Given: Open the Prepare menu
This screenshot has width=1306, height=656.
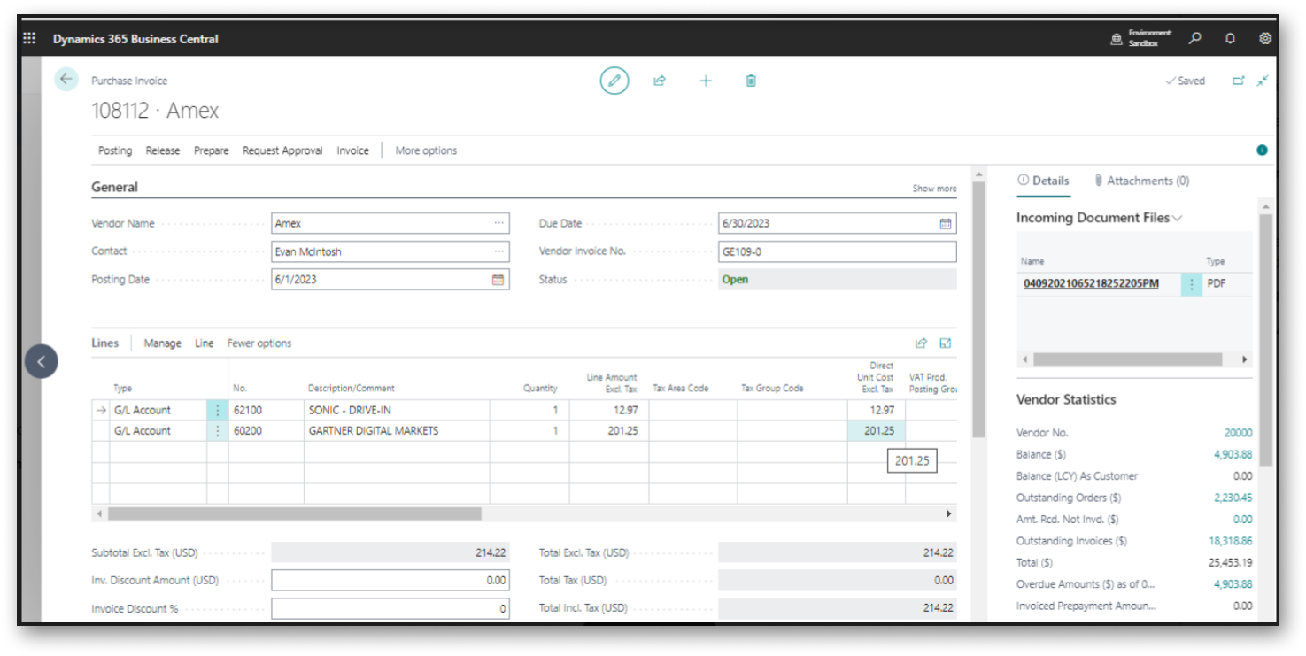Looking at the screenshot, I should click(x=212, y=150).
